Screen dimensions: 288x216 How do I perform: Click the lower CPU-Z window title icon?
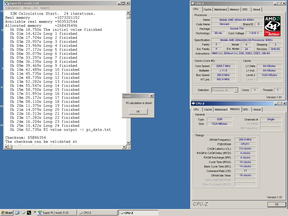[x=193, y=103]
